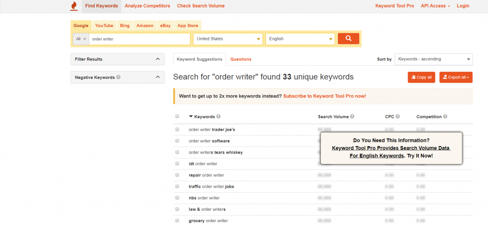Check the 'order writer trader joe's' row
Viewport: 488px width, 225px height.
[177, 129]
